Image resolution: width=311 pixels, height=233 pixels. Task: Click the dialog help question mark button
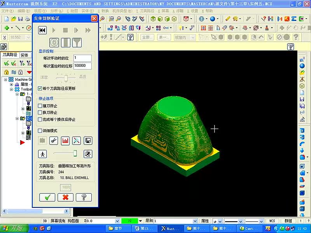click(84, 197)
